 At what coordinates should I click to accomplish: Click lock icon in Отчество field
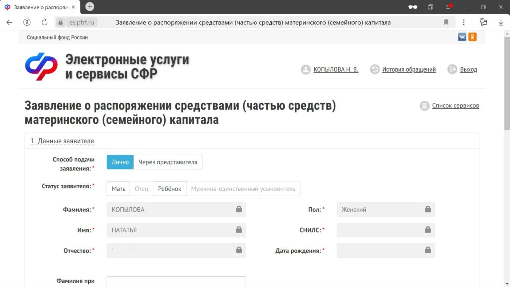tap(239, 250)
